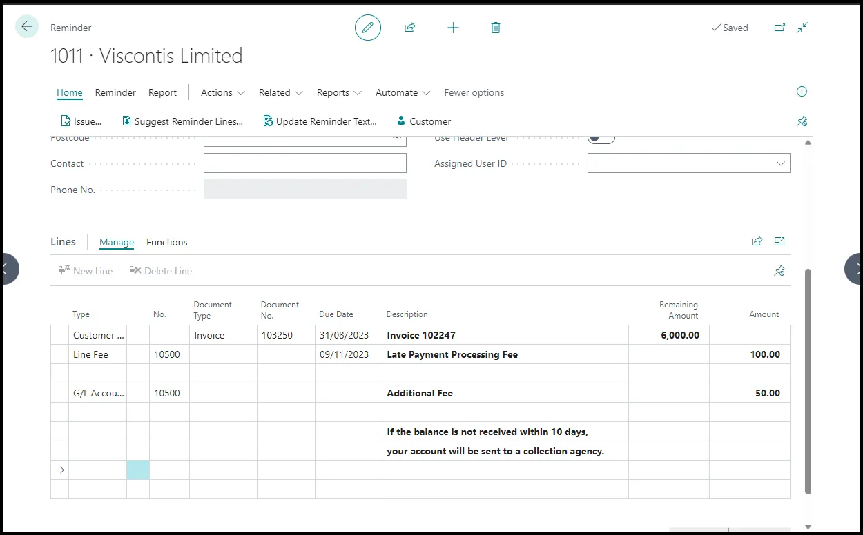The width and height of the screenshot is (863, 535).
Task: Click the Type column header
Action: point(81,314)
